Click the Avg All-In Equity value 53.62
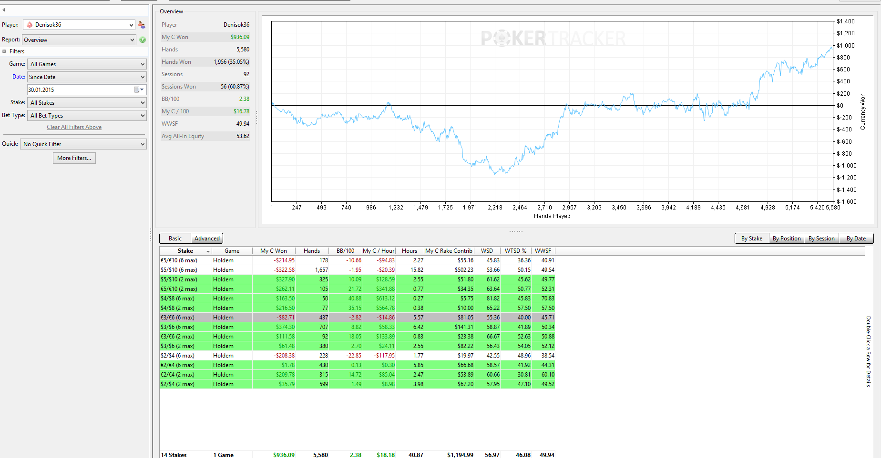 pos(243,136)
